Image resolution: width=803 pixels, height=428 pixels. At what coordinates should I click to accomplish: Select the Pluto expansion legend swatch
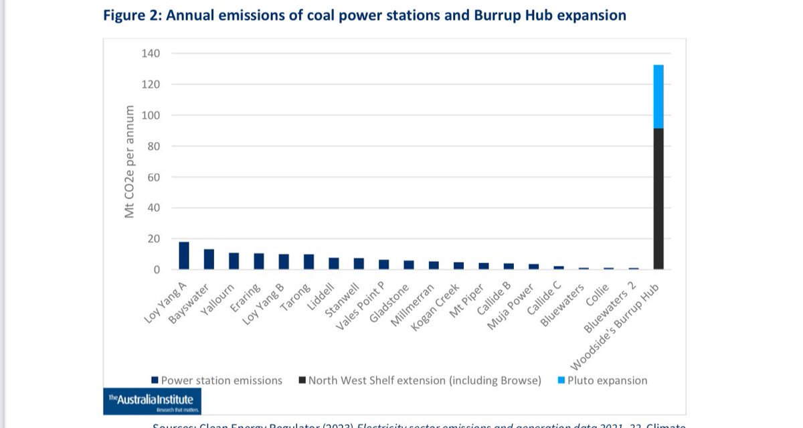(561, 380)
